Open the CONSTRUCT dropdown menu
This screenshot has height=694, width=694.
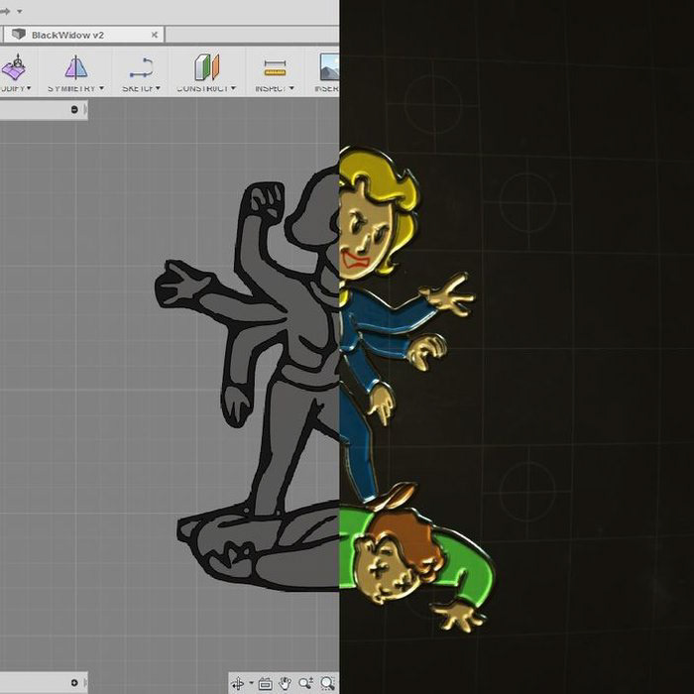[x=206, y=88]
